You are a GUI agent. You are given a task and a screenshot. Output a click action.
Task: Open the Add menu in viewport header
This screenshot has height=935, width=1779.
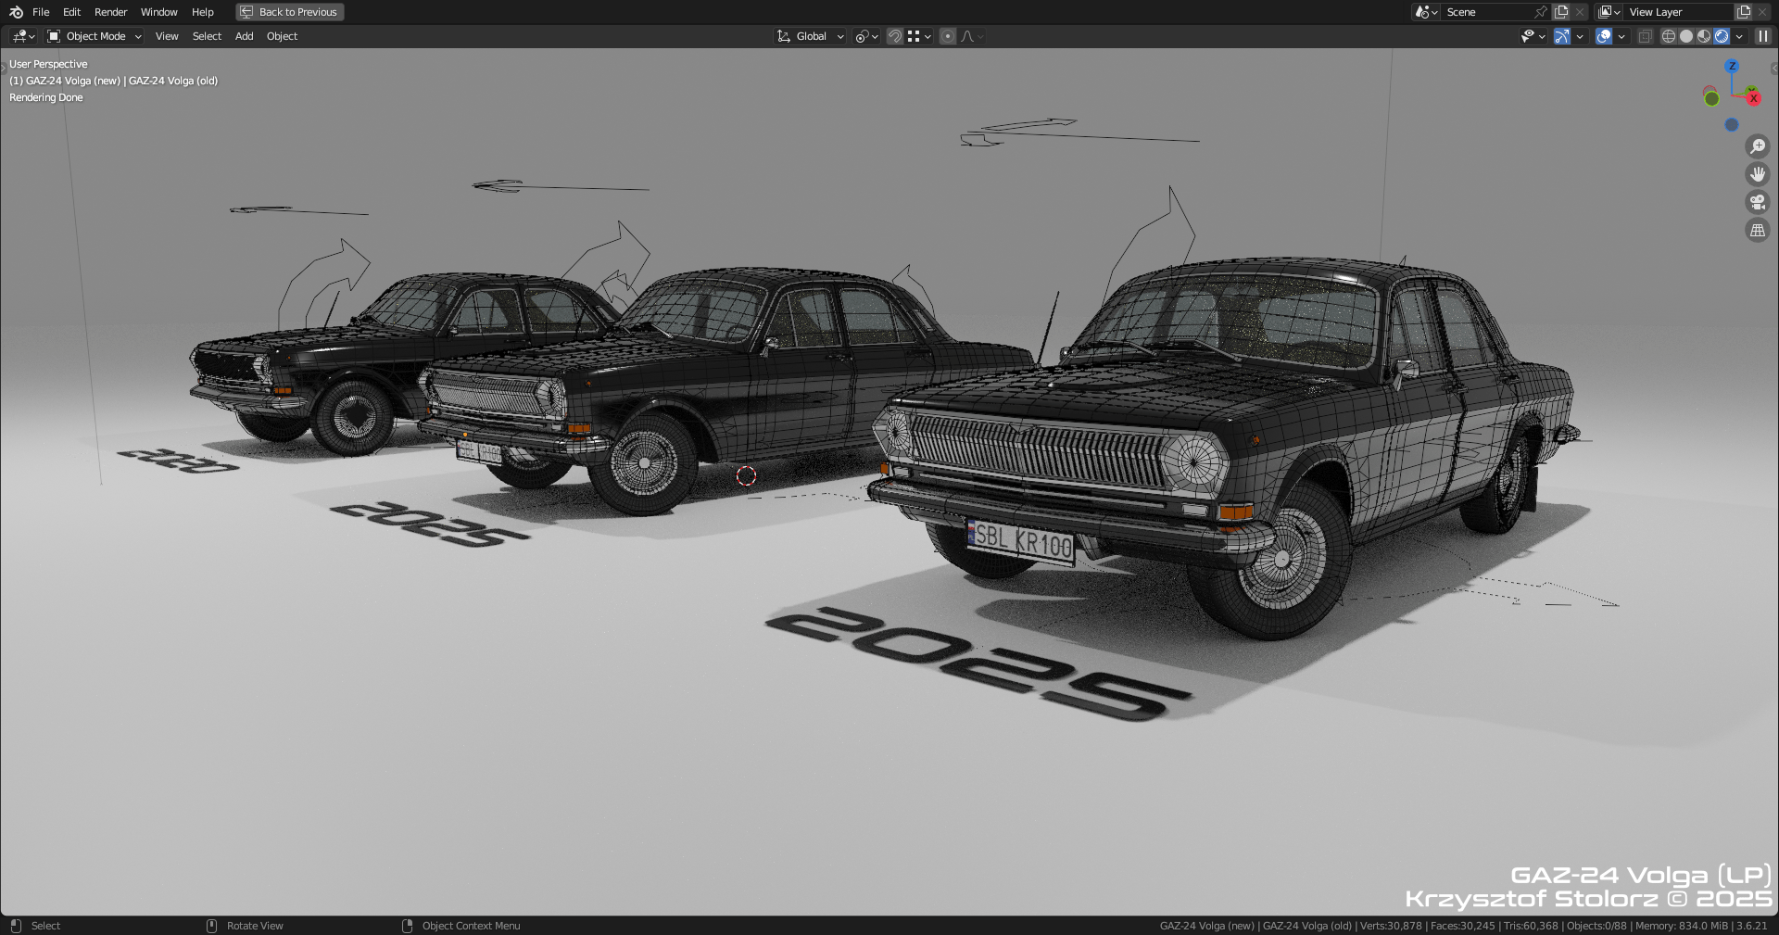click(x=244, y=36)
